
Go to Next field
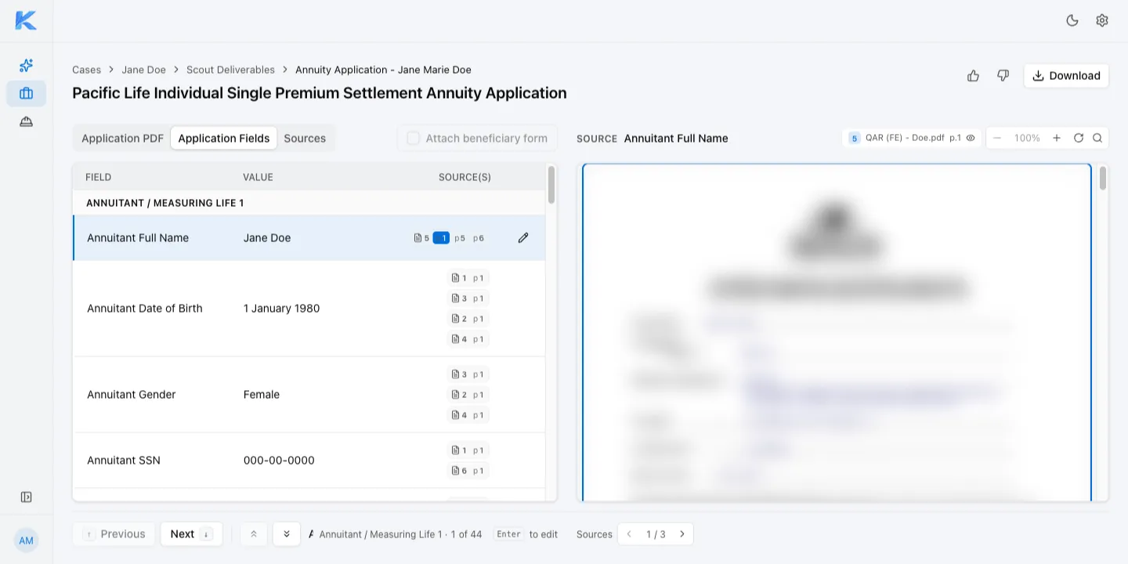coord(191,534)
